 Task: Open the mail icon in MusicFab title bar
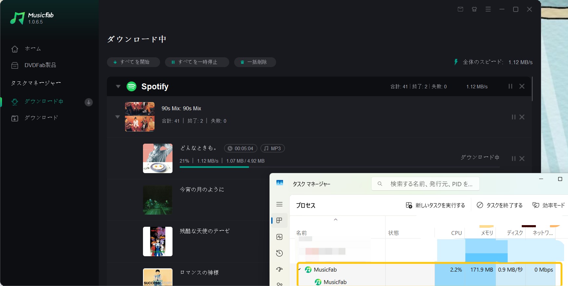tap(460, 9)
